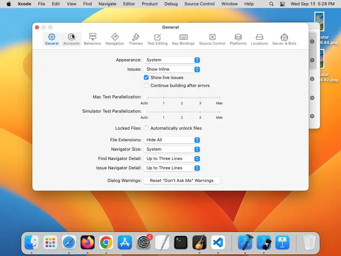
Task: Click Reset "Don't Ask Me" Warnings
Action: 181,181
